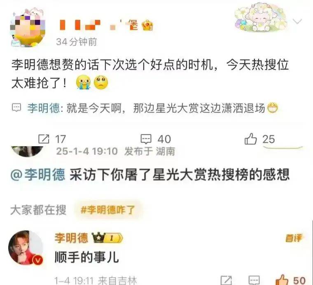The height and width of the screenshot is (285, 313).
Task: Share the 顺手的事儿 comment with bottom share icon
Action: click(x=227, y=280)
